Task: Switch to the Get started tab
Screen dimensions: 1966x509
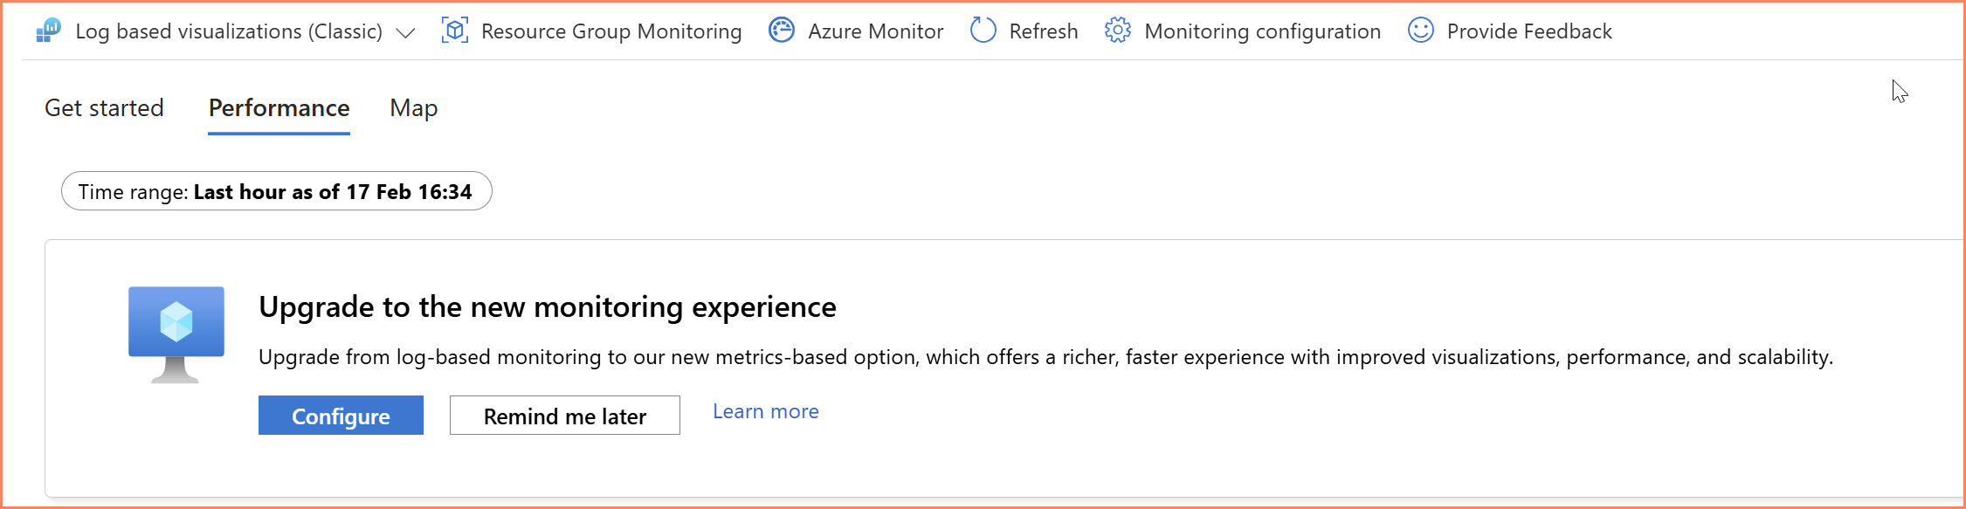Action: coord(104,108)
